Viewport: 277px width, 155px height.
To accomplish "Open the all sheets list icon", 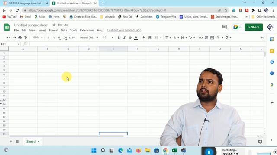I will (17, 141).
